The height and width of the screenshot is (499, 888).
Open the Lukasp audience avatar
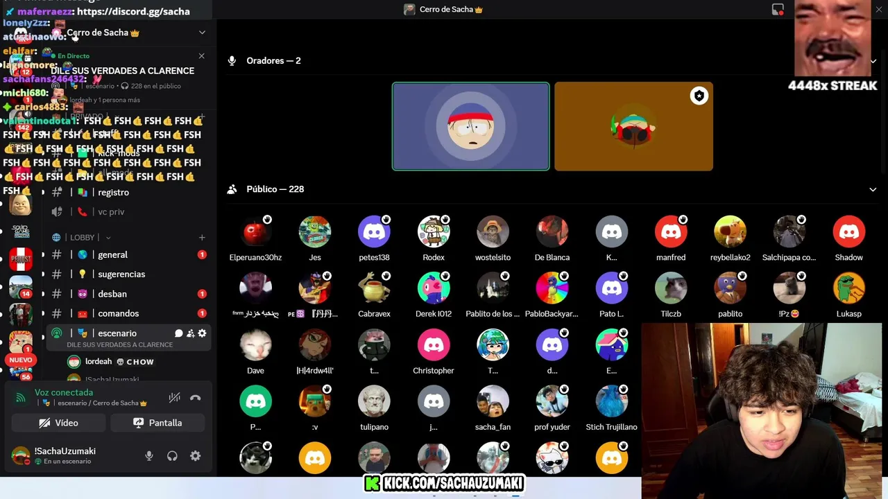[848, 288]
